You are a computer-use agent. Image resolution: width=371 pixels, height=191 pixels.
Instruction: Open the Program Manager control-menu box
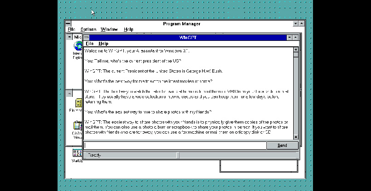(x=68, y=23)
